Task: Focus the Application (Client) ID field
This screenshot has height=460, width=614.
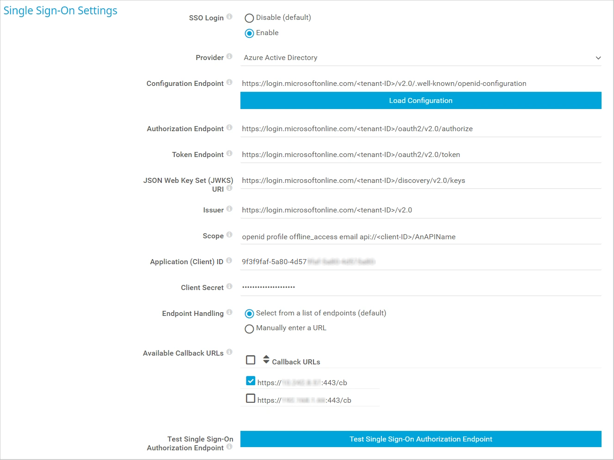Action: pyautogui.click(x=420, y=262)
